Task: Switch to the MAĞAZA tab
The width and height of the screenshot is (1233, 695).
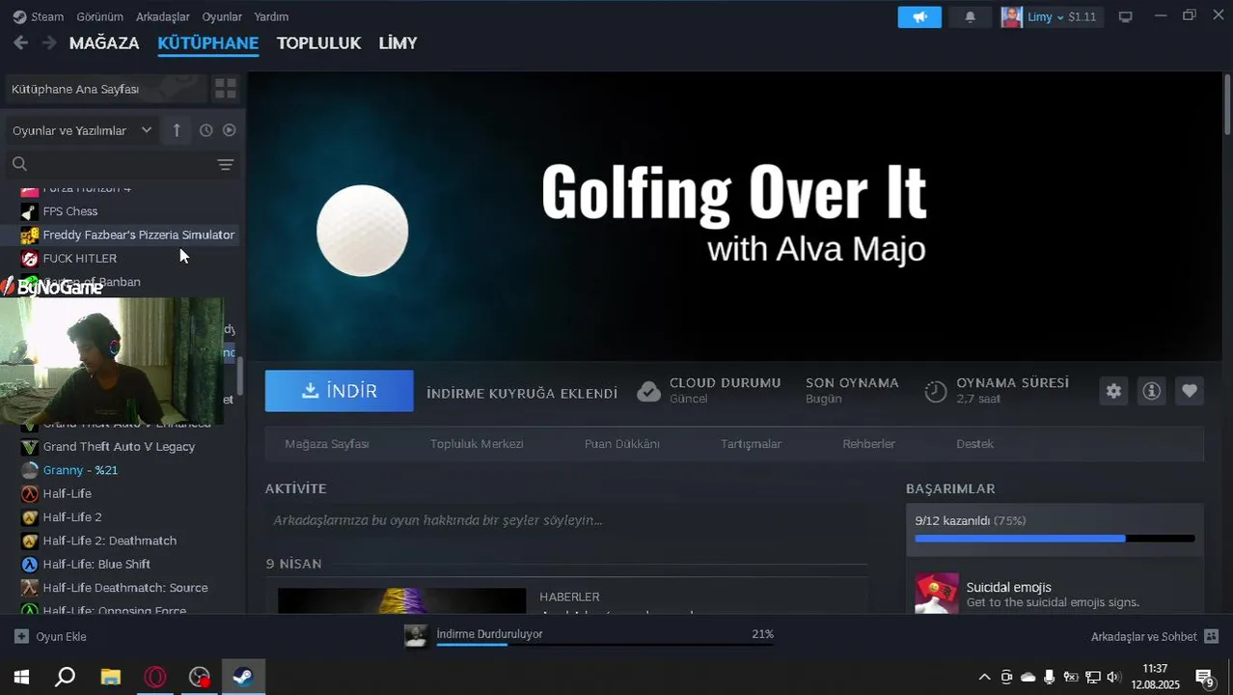Action: 104,42
